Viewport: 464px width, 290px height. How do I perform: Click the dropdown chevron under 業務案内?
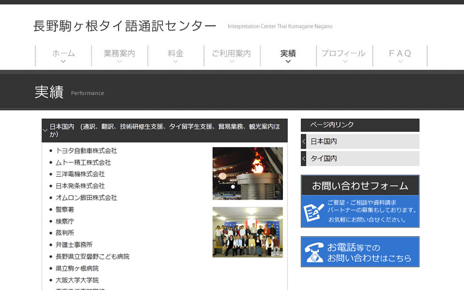coord(119,61)
